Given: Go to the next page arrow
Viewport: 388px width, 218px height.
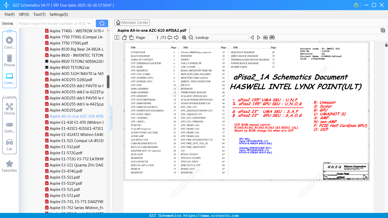Looking at the screenshot, I should click(x=176, y=38).
